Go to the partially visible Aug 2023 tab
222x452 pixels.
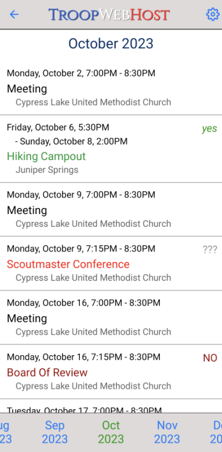pyautogui.click(x=6, y=432)
